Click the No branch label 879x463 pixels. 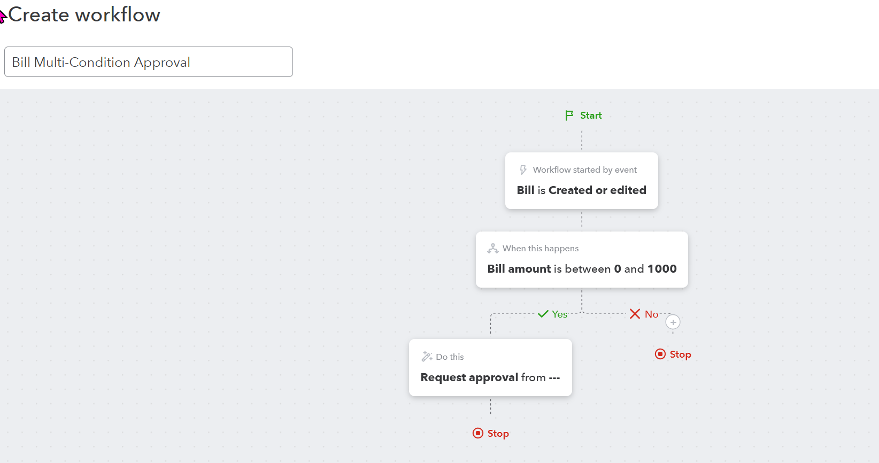pos(651,314)
